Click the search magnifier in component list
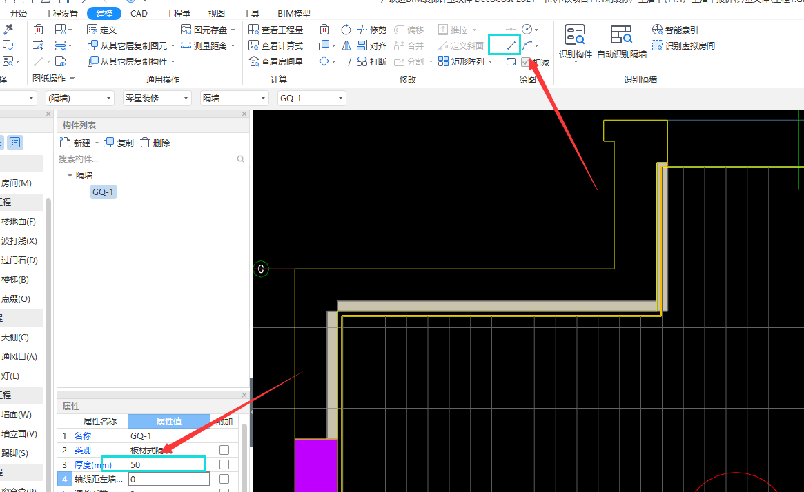 click(240, 159)
